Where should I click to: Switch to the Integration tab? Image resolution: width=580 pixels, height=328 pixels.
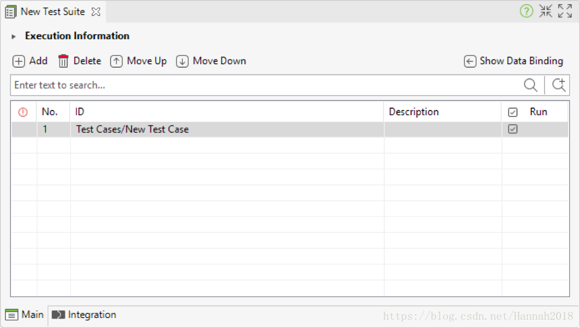[84, 315]
